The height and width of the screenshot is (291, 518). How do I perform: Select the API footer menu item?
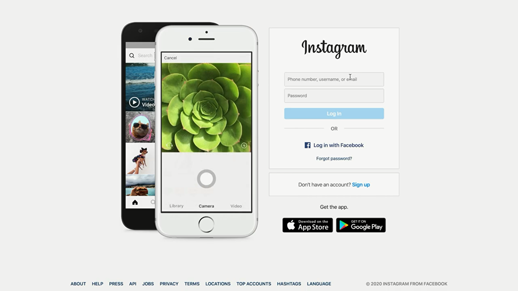[x=133, y=283]
